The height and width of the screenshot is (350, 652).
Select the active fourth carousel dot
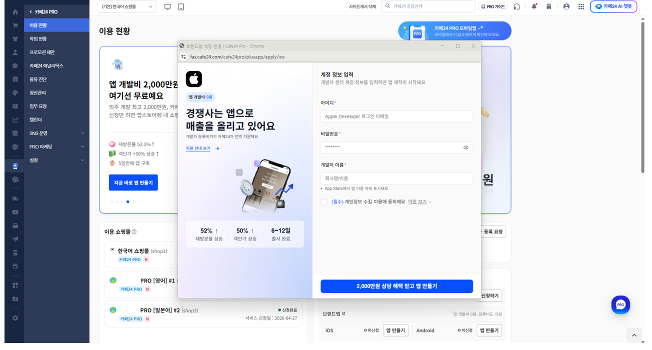tap(128, 202)
